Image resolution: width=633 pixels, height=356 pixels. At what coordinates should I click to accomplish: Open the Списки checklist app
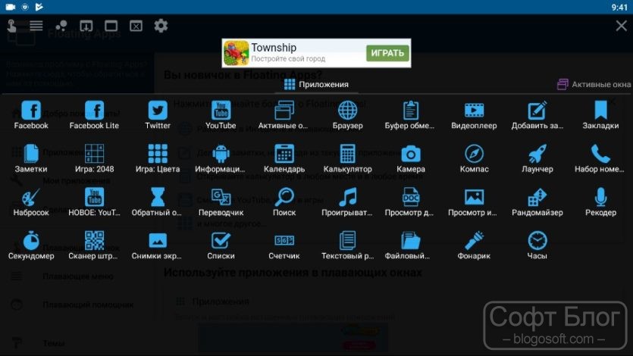(221, 245)
